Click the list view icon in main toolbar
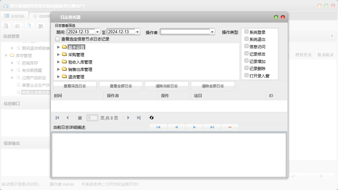This screenshot has width=338, height=190. (18, 26)
